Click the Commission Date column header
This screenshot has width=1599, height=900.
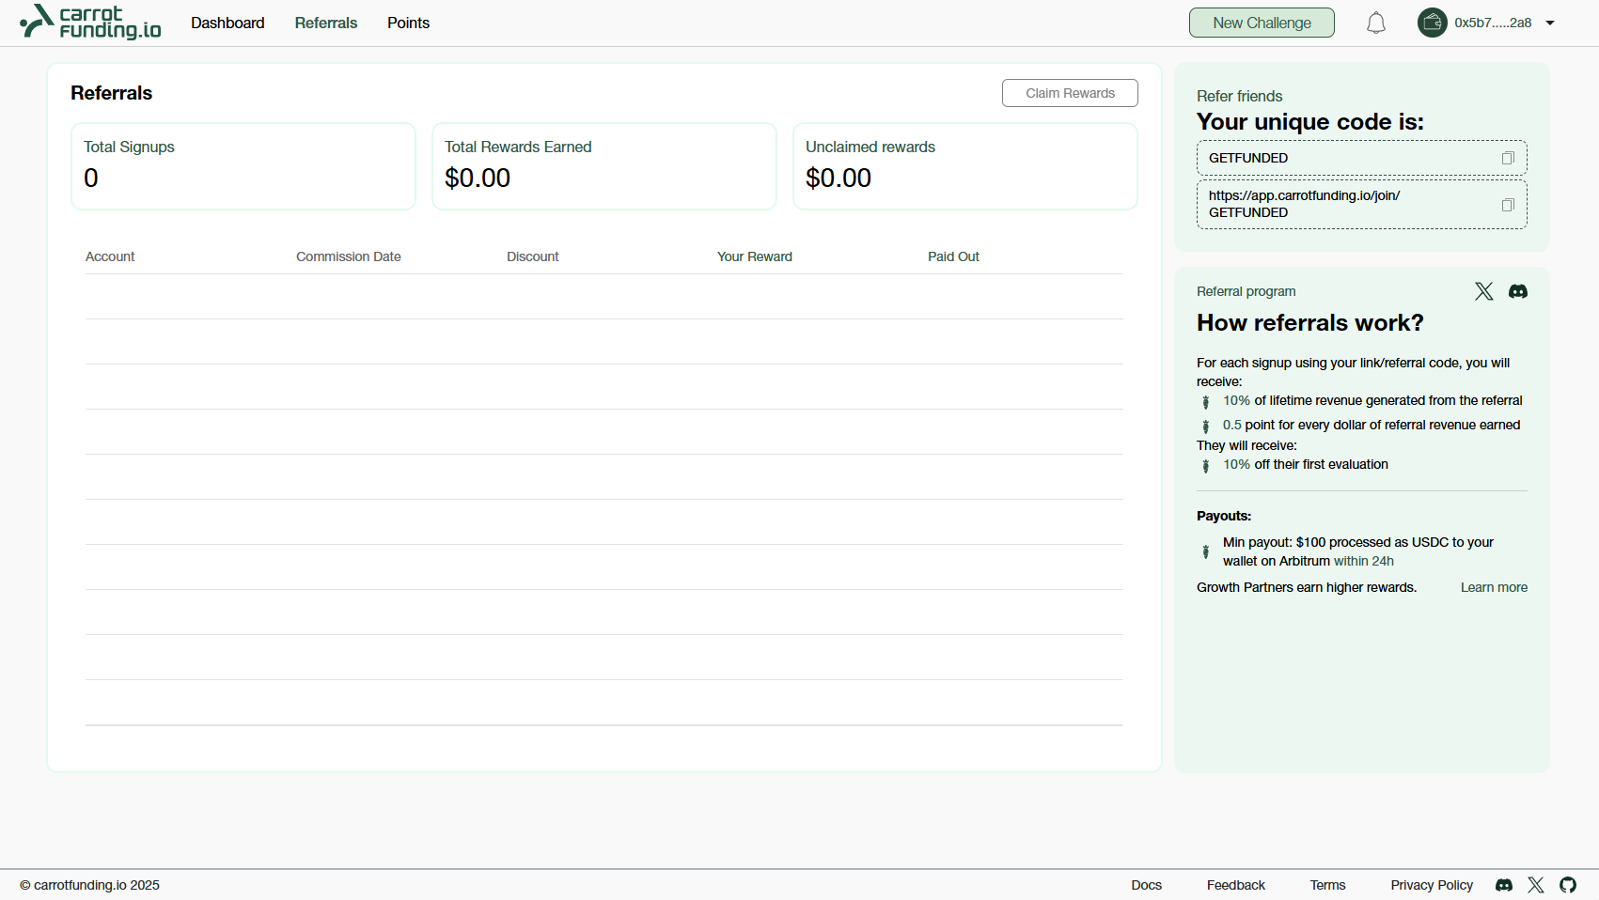[x=348, y=256]
